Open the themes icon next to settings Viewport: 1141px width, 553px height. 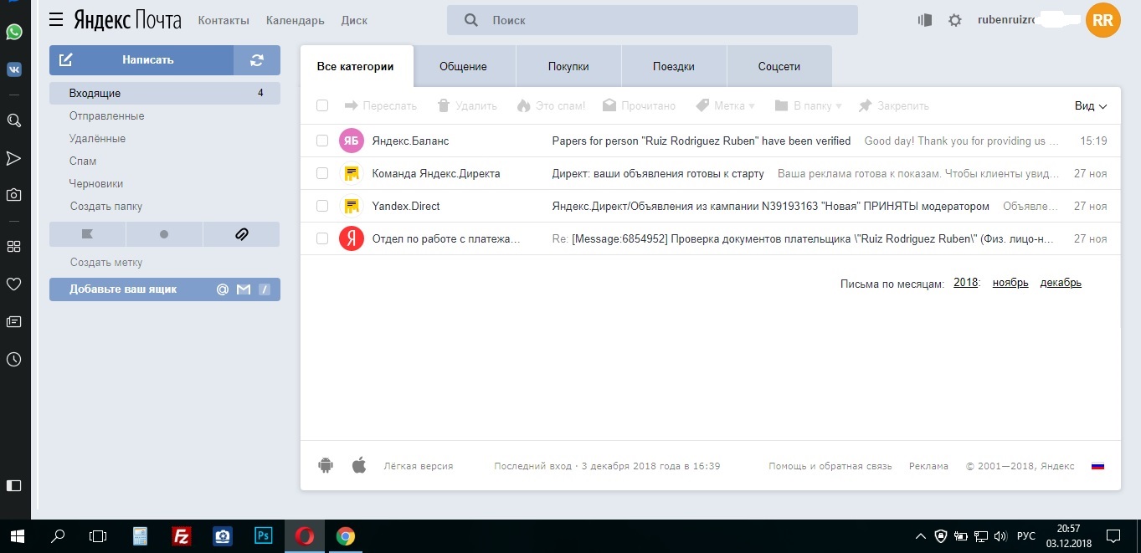(x=925, y=20)
